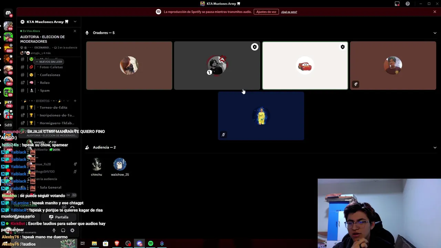
Task: Close the live stage event card
Action: tap(75, 31)
